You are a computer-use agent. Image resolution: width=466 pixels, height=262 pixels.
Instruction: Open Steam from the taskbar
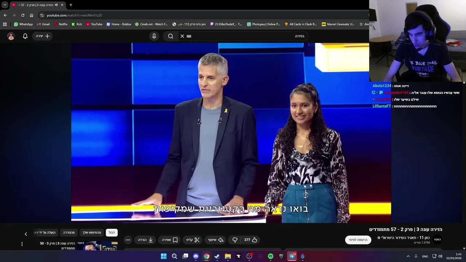click(x=217, y=256)
